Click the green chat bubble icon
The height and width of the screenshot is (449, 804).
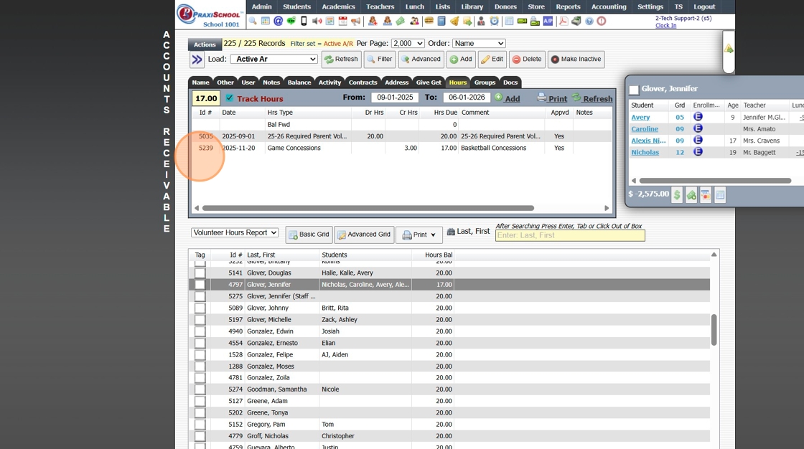291,21
